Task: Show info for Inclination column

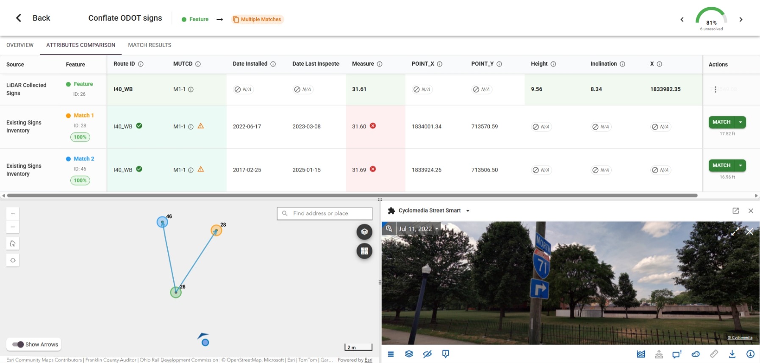Action: point(622,64)
